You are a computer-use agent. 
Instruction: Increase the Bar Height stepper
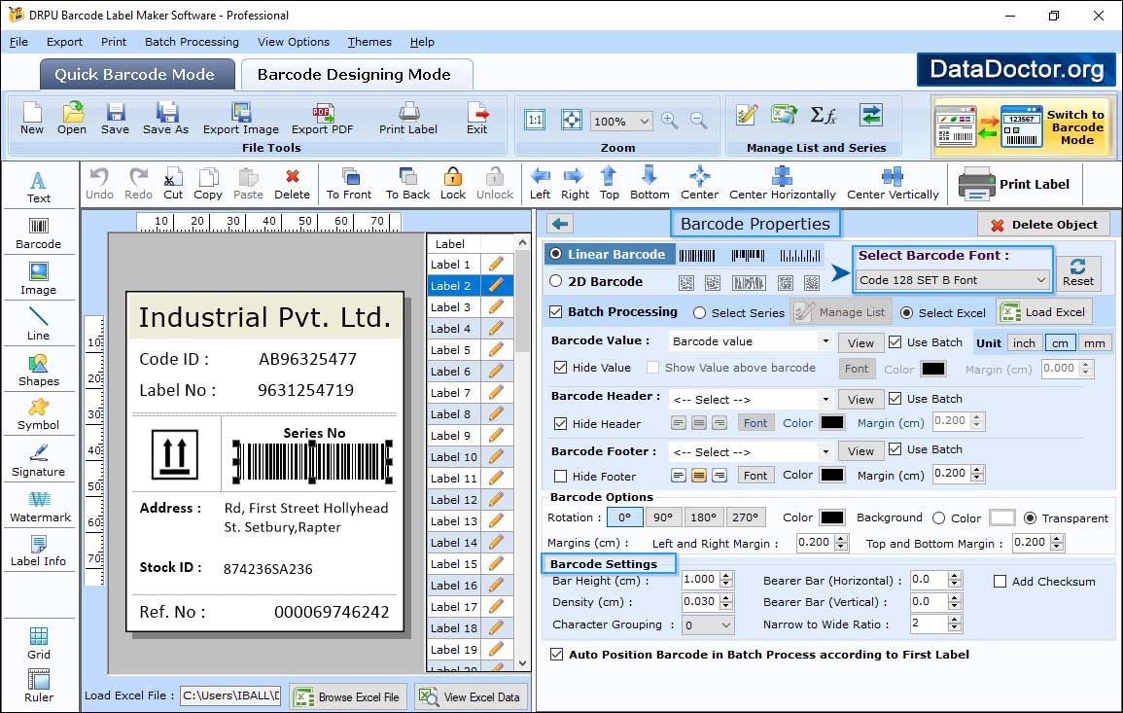[x=726, y=576]
